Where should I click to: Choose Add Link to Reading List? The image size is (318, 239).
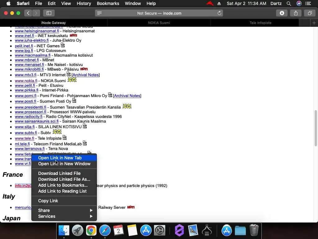tap(64, 191)
